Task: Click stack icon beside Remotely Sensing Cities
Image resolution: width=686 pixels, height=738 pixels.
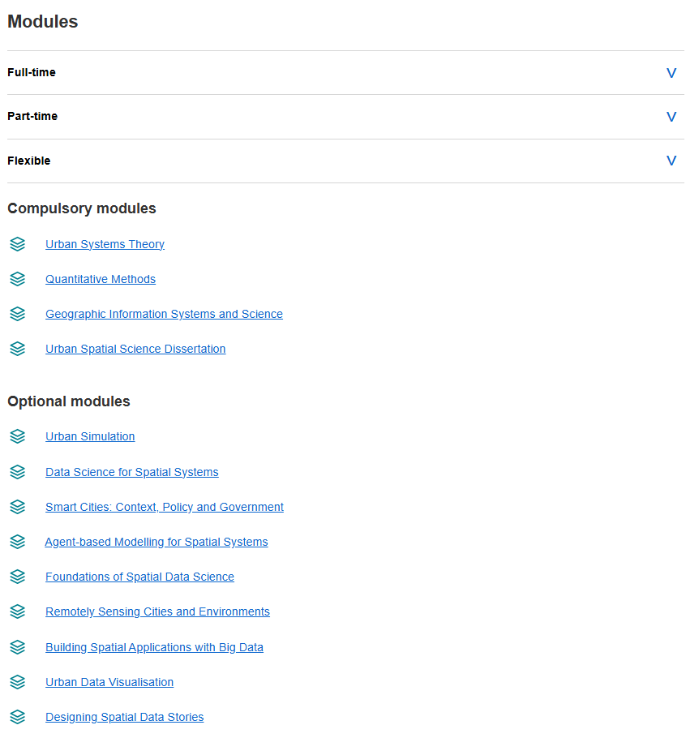Action: pos(17,611)
